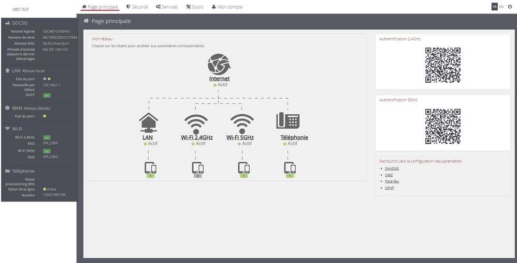This screenshot has height=263, width=517.
Task: Open the DynDNS shortcut link
Action: click(391, 168)
